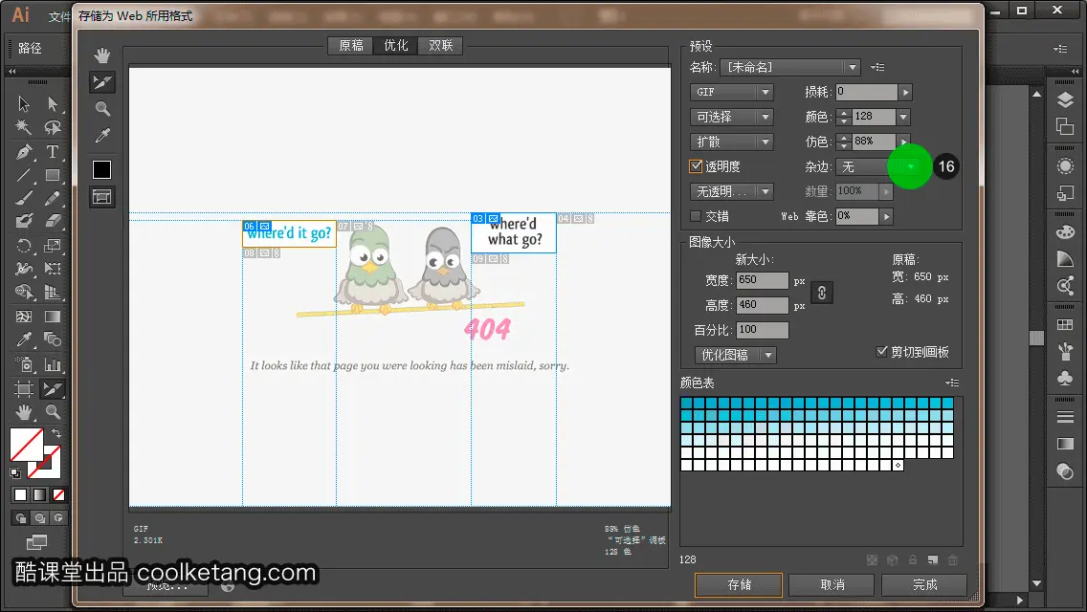The height and width of the screenshot is (612, 1087).
Task: Select the Artboard tool in Illustrator
Action: pyautogui.click(x=24, y=389)
